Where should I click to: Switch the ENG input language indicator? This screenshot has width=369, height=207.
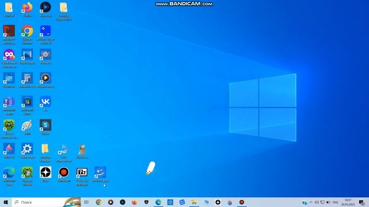tap(336, 202)
